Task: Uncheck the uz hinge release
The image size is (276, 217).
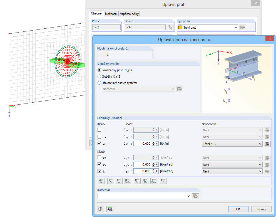Action: click(100, 144)
